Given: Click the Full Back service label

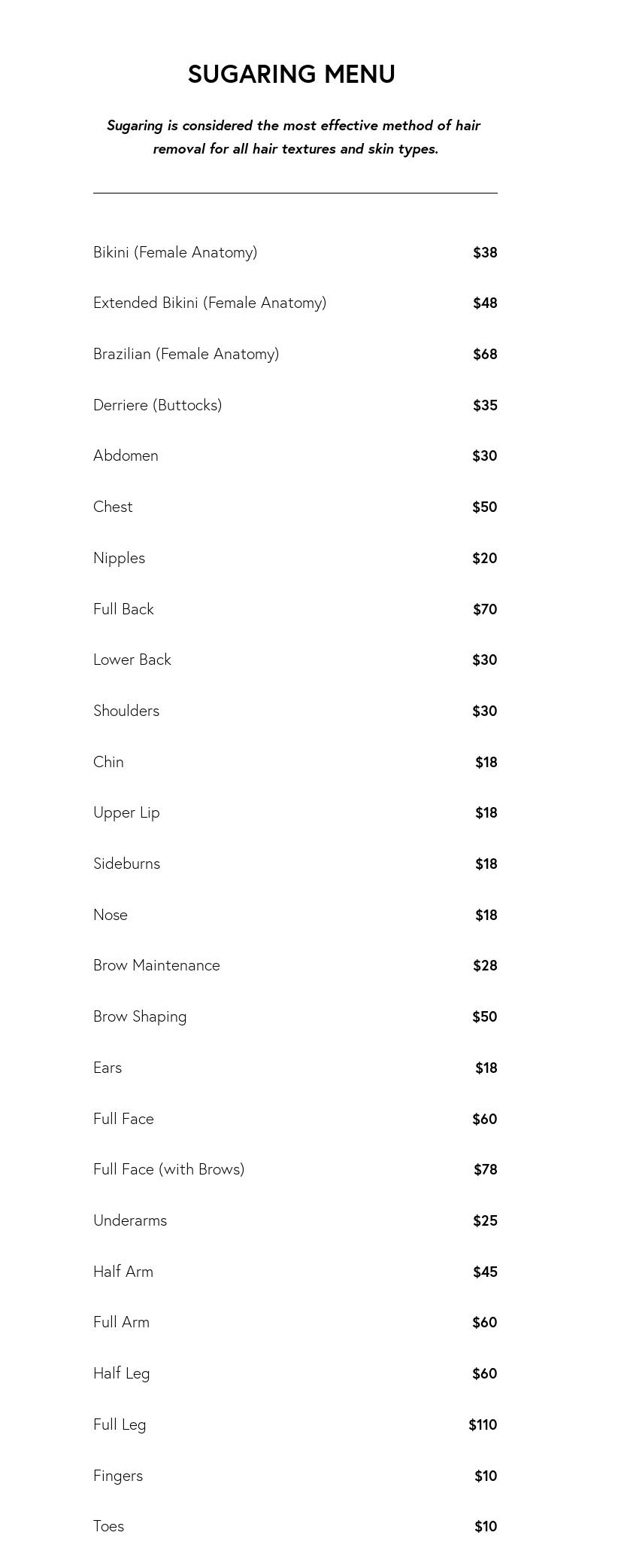Looking at the screenshot, I should coord(123,609).
